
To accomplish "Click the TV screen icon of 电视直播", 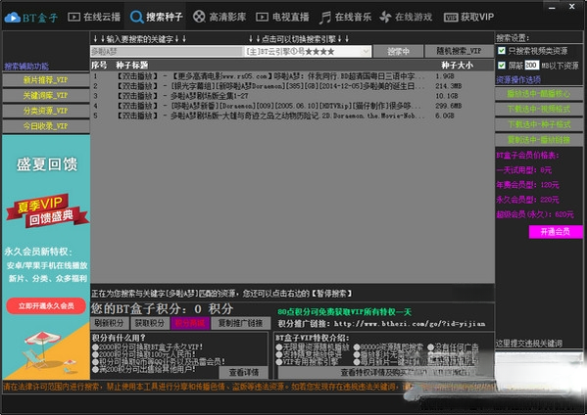I will click(x=262, y=17).
